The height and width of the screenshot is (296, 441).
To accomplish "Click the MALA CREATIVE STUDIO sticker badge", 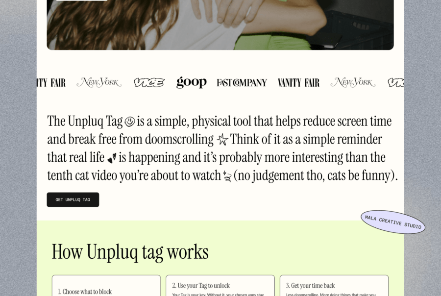I will coord(392,223).
